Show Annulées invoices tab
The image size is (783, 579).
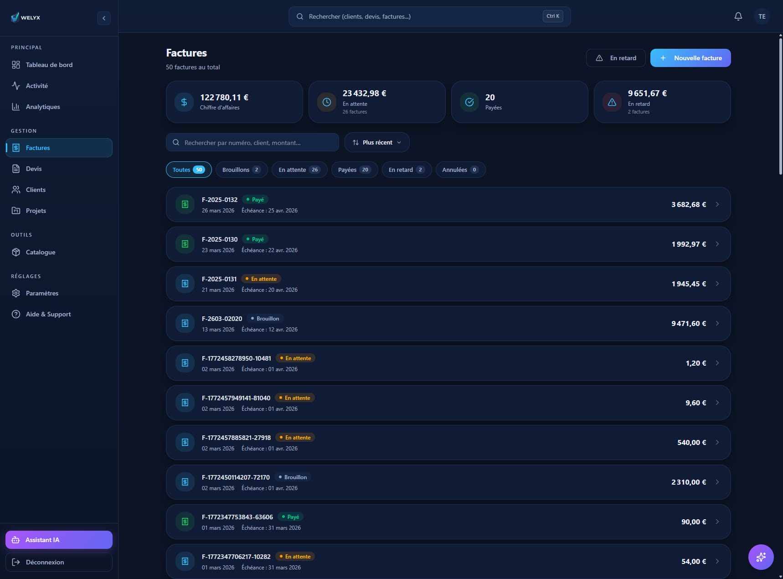(x=460, y=170)
